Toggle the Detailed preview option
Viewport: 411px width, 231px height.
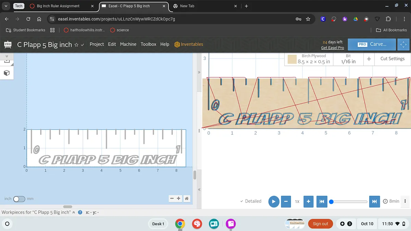251,201
